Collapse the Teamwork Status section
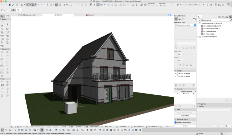The width and height of the screenshot is (232, 135). [175, 119]
